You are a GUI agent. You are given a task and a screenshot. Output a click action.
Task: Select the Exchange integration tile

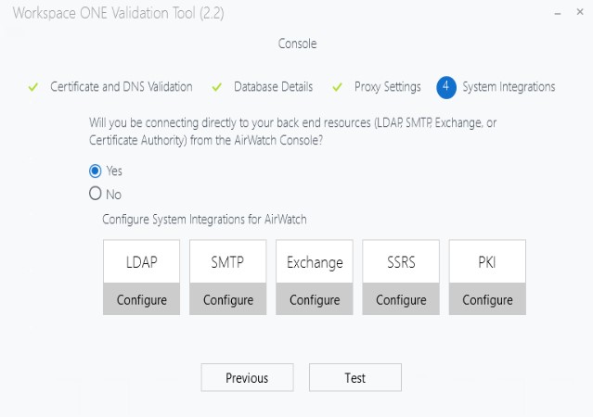pyautogui.click(x=315, y=262)
